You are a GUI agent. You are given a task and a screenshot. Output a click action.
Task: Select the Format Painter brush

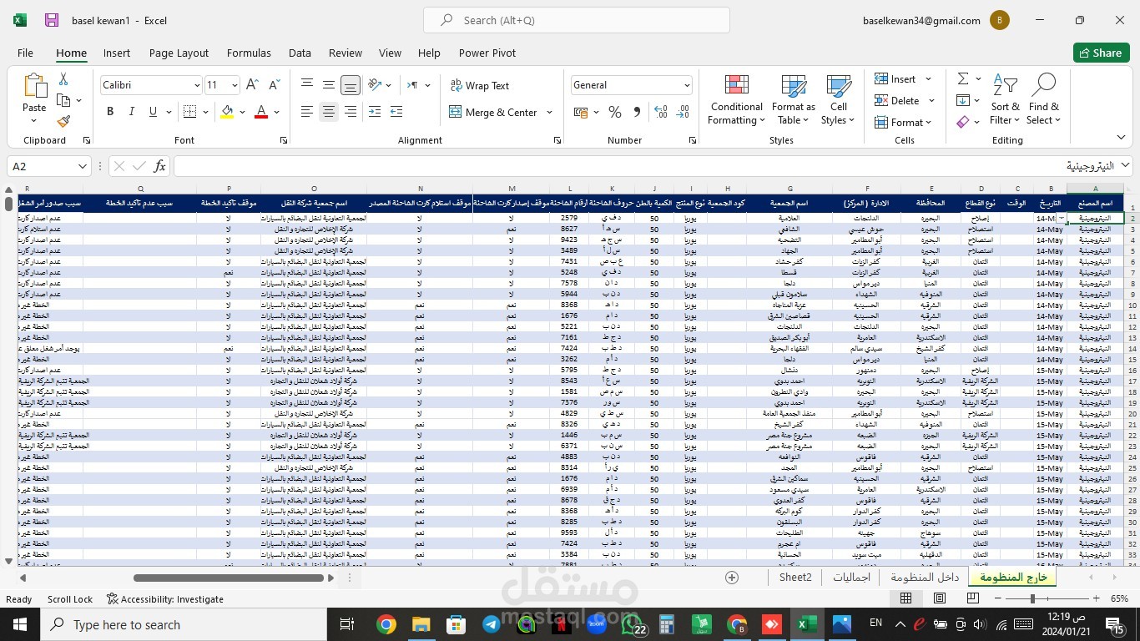63,121
